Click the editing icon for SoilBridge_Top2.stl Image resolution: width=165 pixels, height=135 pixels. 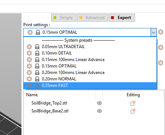[133, 103]
